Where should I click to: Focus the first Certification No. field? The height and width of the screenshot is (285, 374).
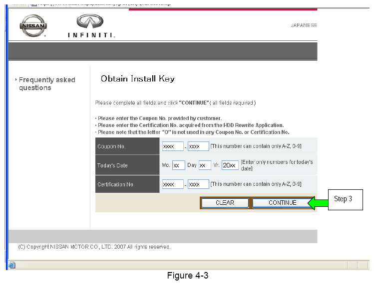pos(172,184)
